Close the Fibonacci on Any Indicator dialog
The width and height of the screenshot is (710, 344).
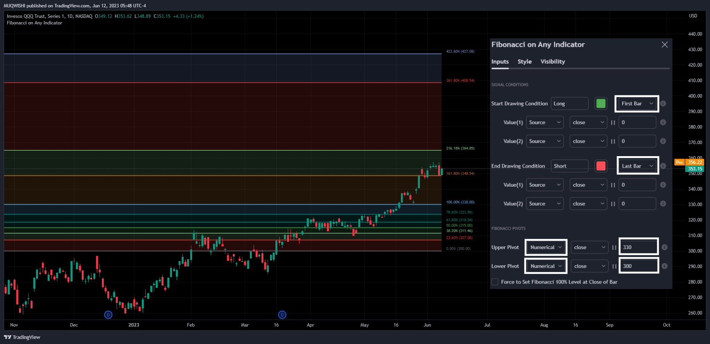665,45
